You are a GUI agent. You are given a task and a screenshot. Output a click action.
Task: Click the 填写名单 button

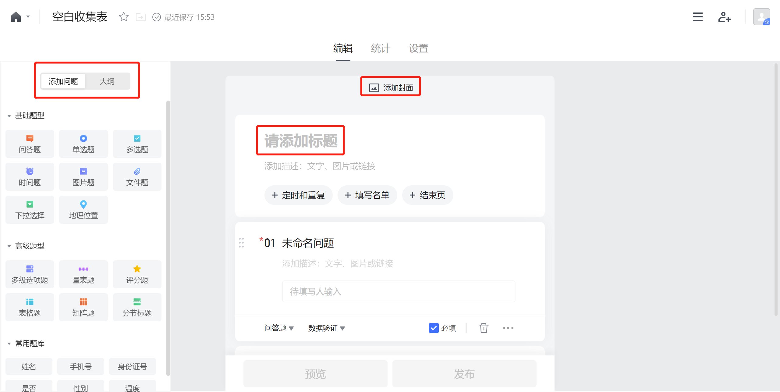(367, 195)
